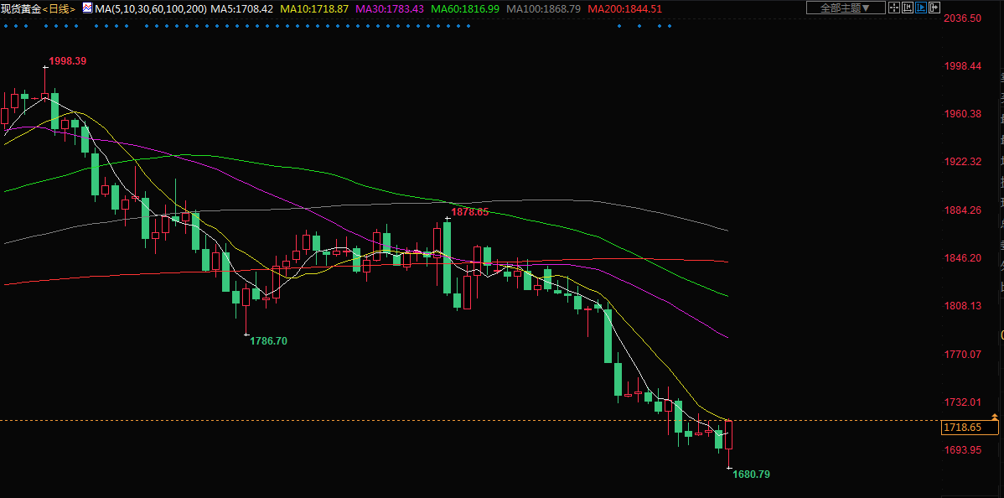Select the magenta MA30:1783.43 legend label
The width and height of the screenshot is (1004, 498).
pyautogui.click(x=390, y=8)
